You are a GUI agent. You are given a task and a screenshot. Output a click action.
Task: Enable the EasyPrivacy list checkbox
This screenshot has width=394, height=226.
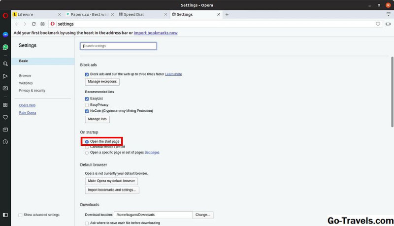point(87,105)
